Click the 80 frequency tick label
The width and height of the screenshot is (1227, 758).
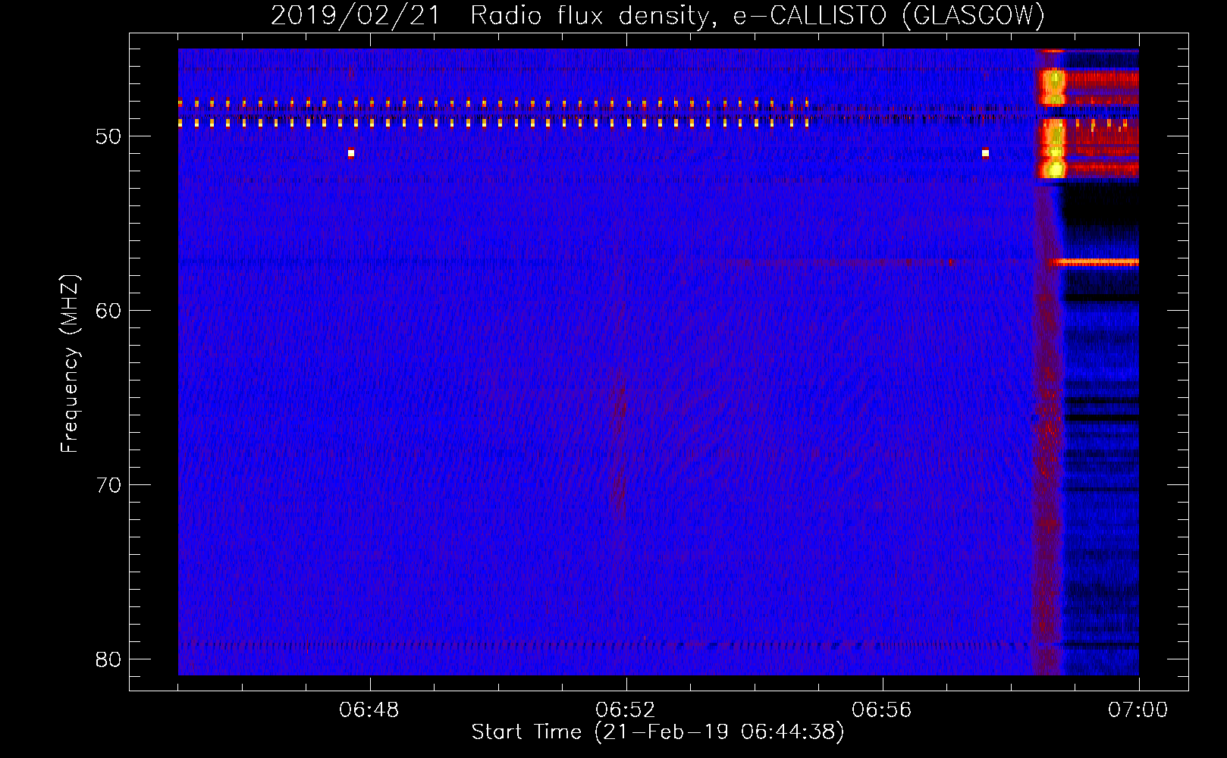point(109,659)
